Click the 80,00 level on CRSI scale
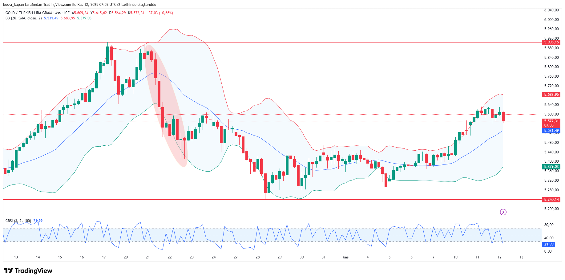 point(549,225)
